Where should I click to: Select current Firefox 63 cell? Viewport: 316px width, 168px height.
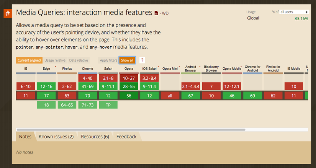67,96
